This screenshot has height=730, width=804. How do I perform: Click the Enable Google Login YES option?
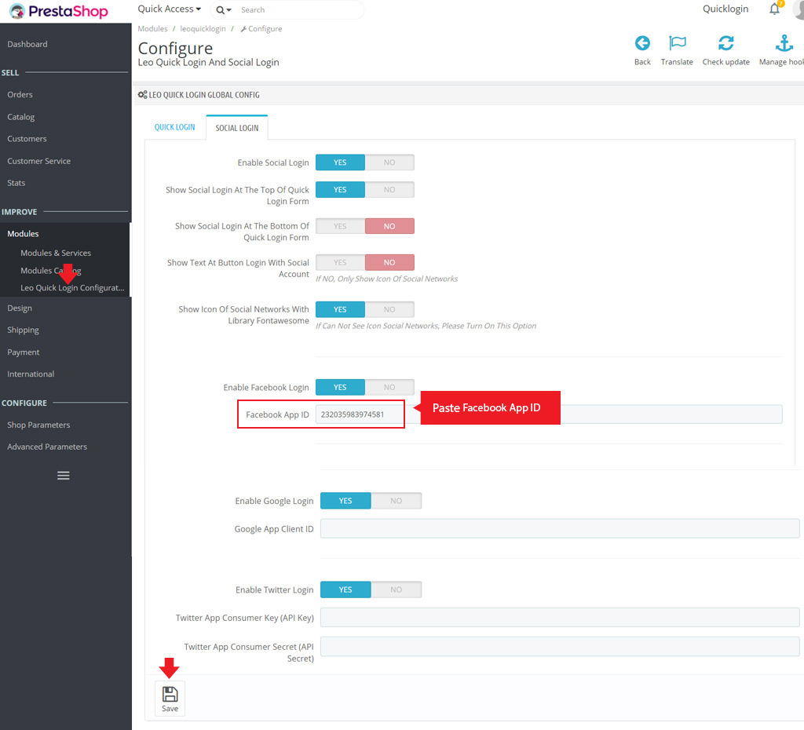pyautogui.click(x=345, y=501)
